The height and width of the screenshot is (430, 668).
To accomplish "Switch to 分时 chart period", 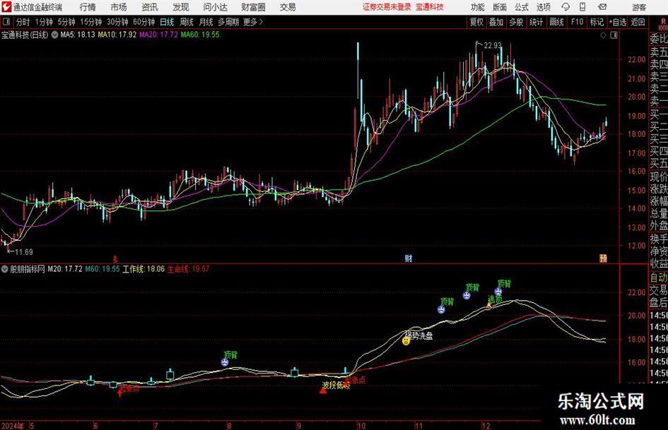I will pyautogui.click(x=23, y=22).
